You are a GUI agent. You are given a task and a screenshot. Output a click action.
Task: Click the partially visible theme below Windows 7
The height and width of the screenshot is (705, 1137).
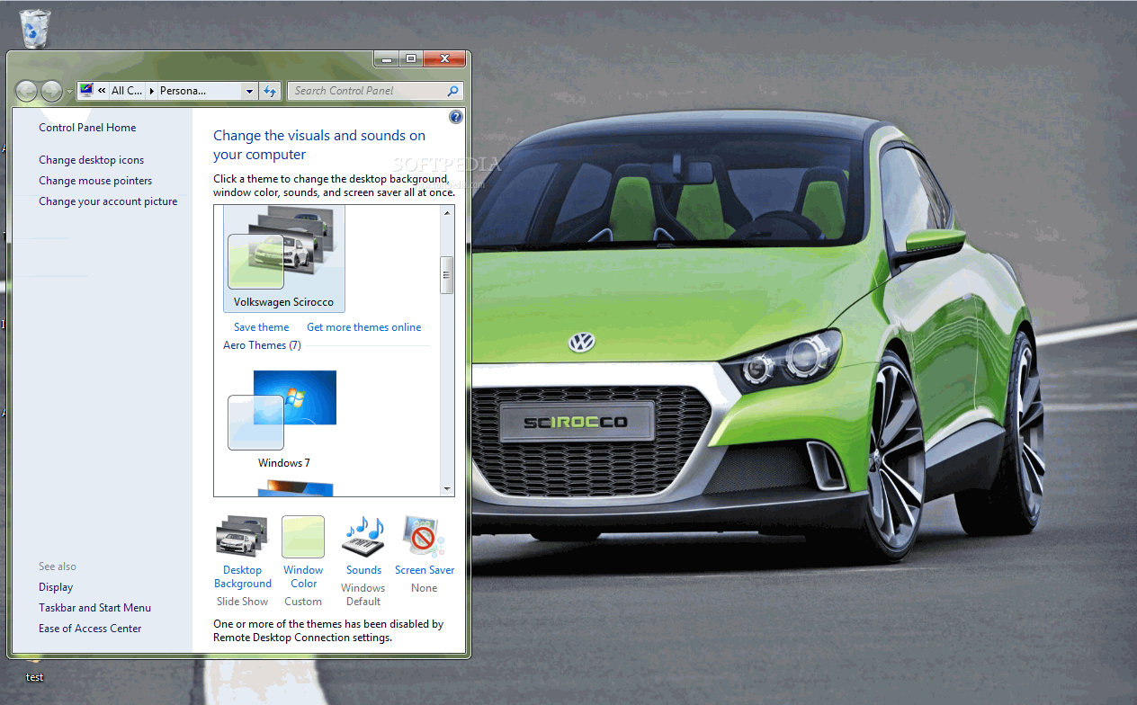pyautogui.click(x=295, y=488)
